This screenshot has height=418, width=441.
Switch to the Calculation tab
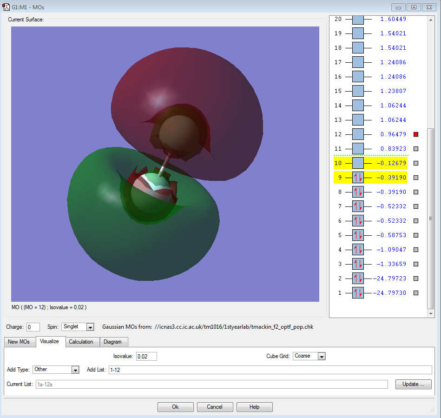pos(81,342)
